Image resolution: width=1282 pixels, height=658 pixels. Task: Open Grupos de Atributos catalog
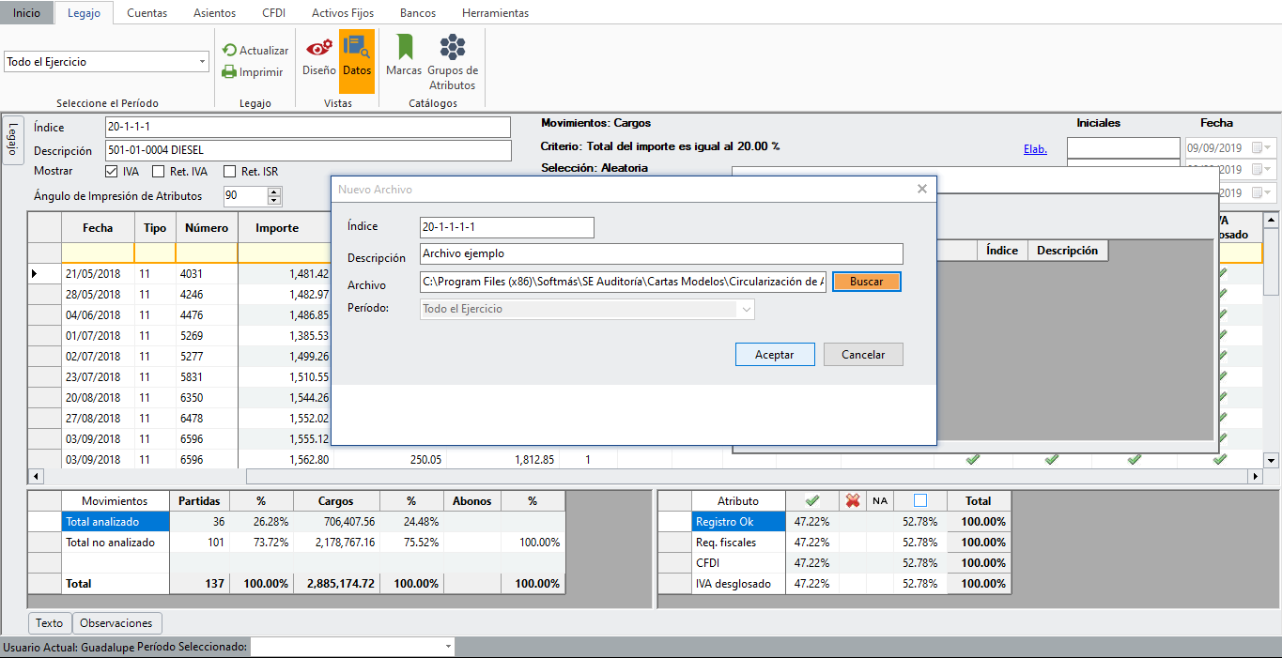click(x=453, y=49)
